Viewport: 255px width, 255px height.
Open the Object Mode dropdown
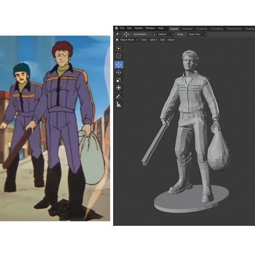coord(127,40)
